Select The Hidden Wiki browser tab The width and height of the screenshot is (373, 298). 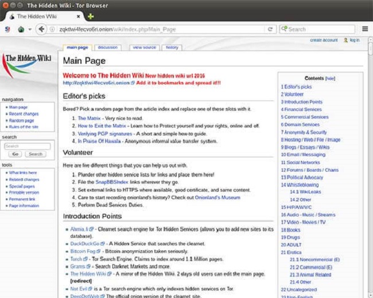[44, 17]
